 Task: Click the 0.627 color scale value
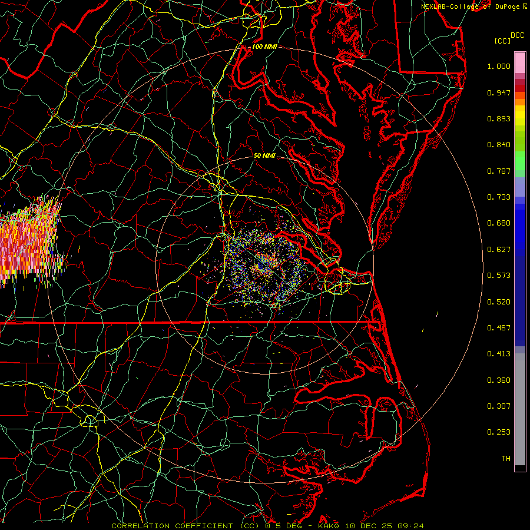point(499,250)
